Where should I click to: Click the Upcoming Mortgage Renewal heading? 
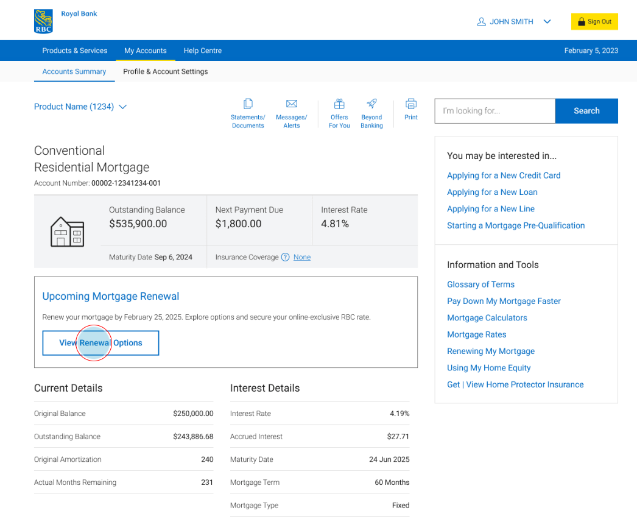[110, 296]
